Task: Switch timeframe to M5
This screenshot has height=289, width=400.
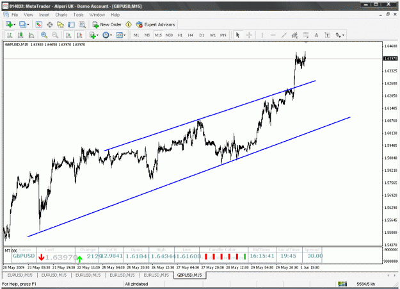Action: pos(147,35)
